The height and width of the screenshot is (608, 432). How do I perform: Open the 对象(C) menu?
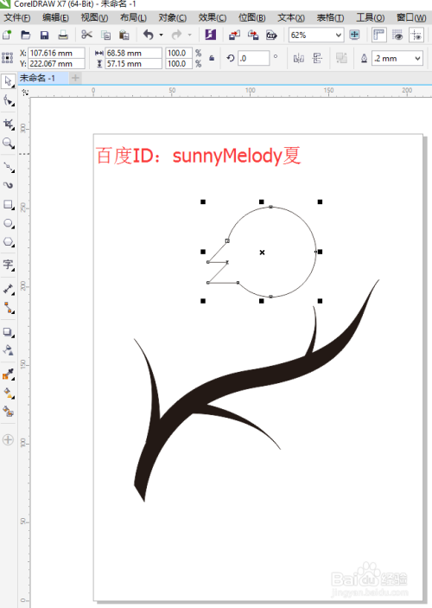tap(173, 18)
